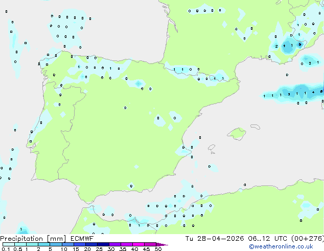
Task: Click the "25" legend scale label
Action: [x=99, y=249]
